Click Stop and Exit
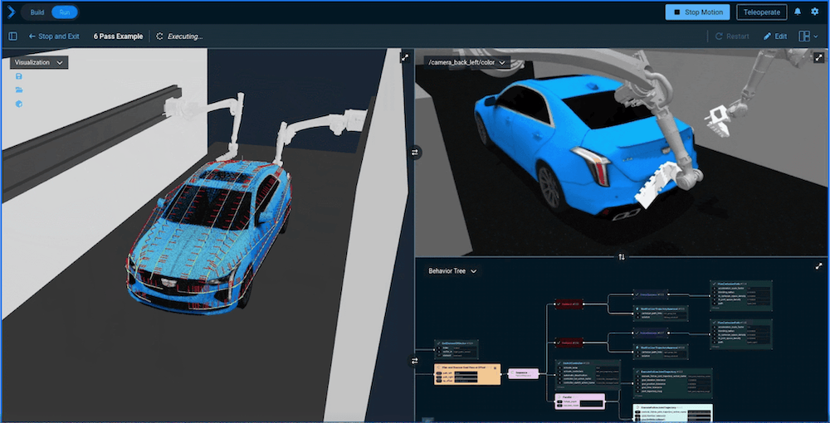This screenshot has height=423, width=830. [x=55, y=36]
